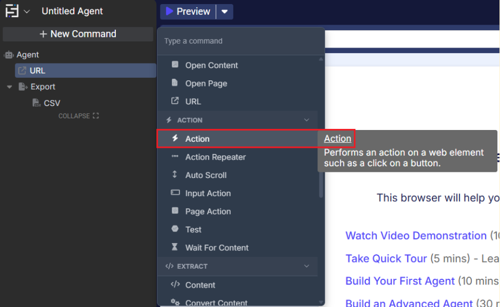Image resolution: width=500 pixels, height=307 pixels.
Task: Click the Auto Scroll icon
Action: [x=175, y=175]
